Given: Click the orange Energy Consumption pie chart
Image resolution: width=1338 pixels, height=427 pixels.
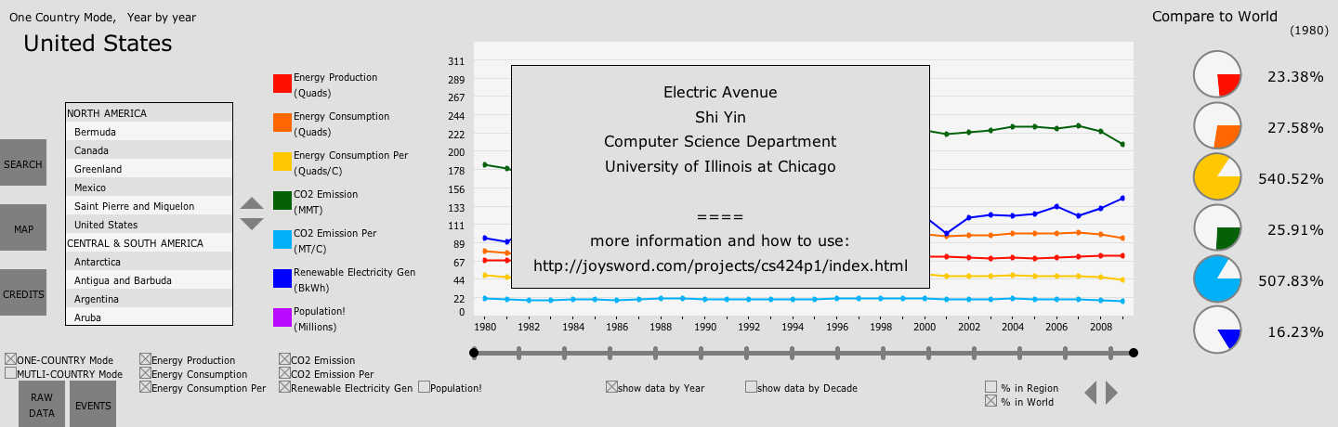Looking at the screenshot, I should (1217, 126).
